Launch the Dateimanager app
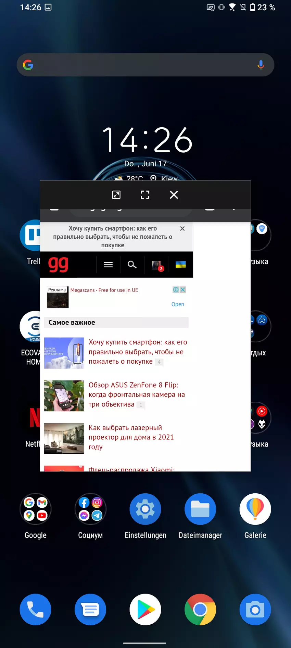 [200, 509]
